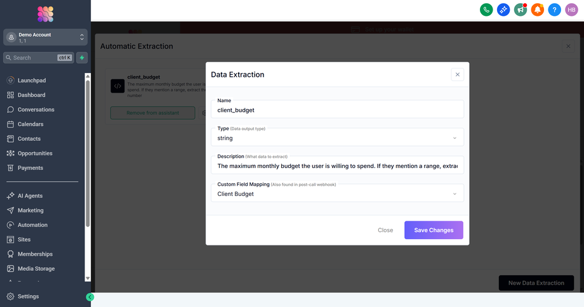Open the HB user profile avatar
The height and width of the screenshot is (307, 584).
(572, 10)
